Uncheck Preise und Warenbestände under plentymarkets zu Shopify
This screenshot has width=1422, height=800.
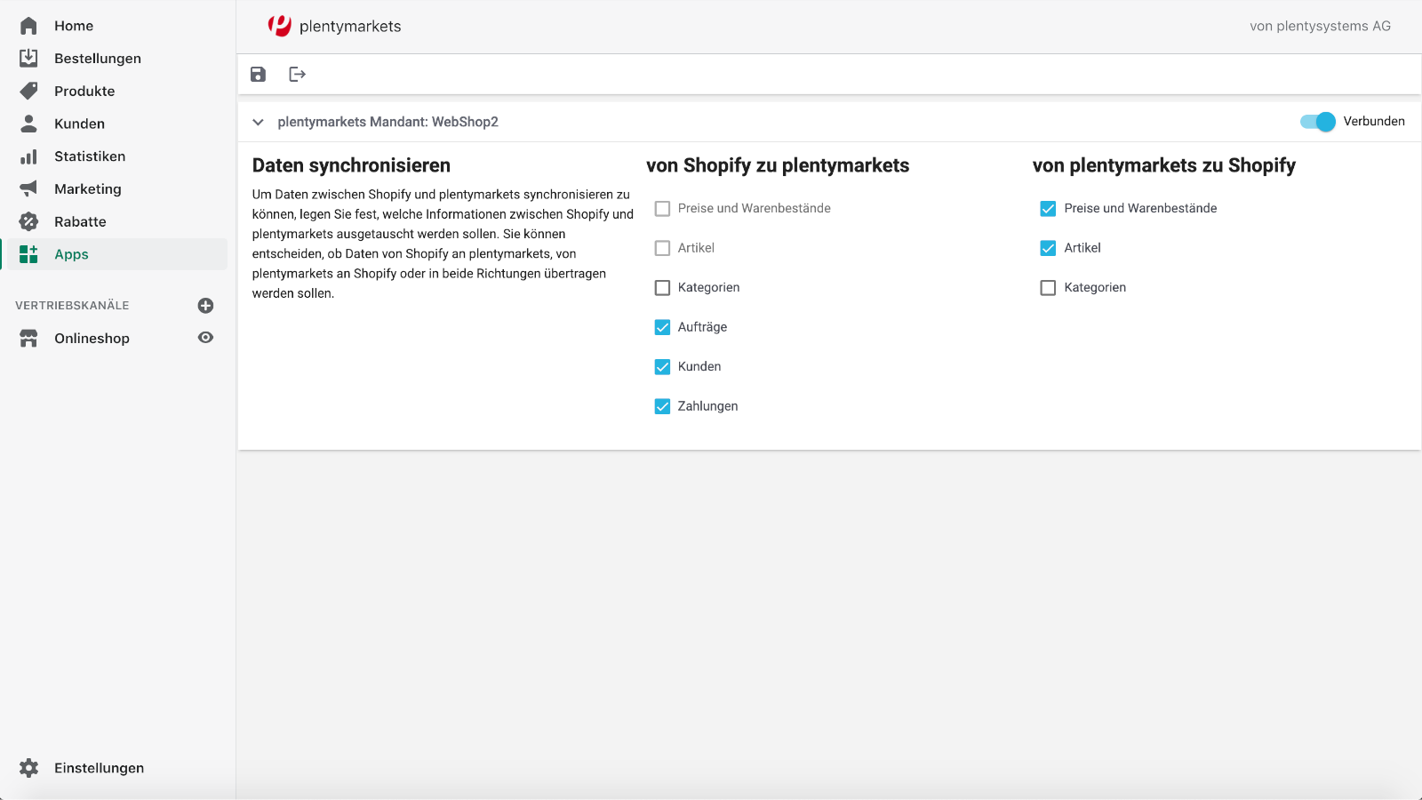click(1048, 209)
